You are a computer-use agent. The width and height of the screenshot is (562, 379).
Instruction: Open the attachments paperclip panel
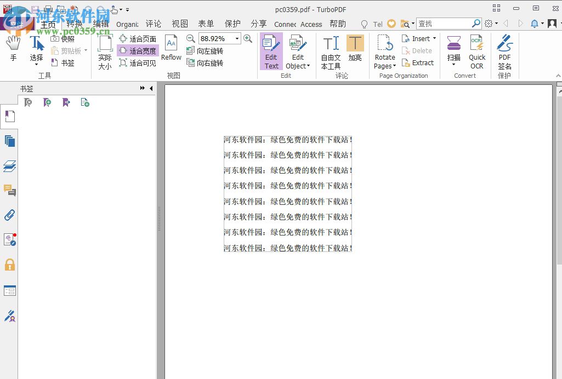[9, 215]
